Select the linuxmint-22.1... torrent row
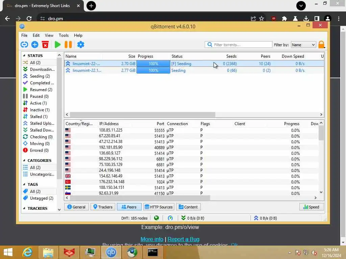The height and width of the screenshot is (259, 346). click(x=194, y=70)
